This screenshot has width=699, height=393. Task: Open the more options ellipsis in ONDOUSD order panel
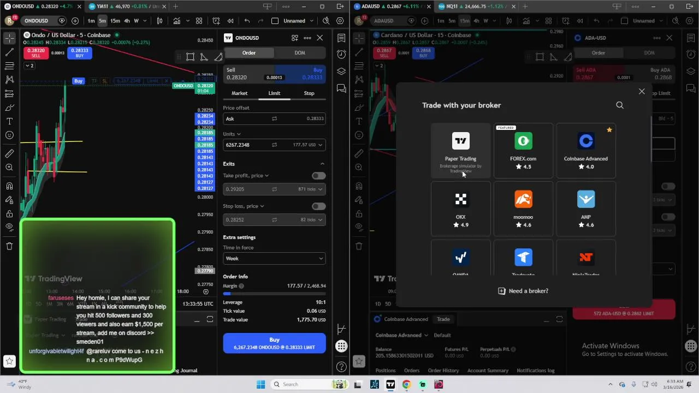[307, 38]
